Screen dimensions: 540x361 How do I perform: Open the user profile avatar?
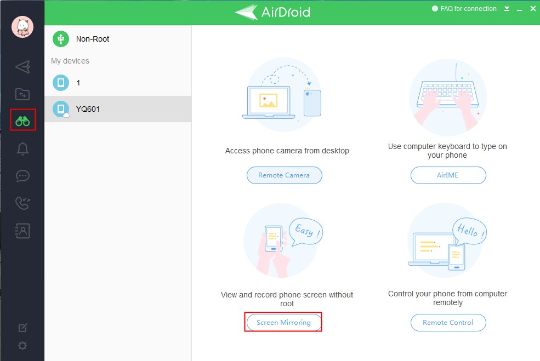pos(22,26)
